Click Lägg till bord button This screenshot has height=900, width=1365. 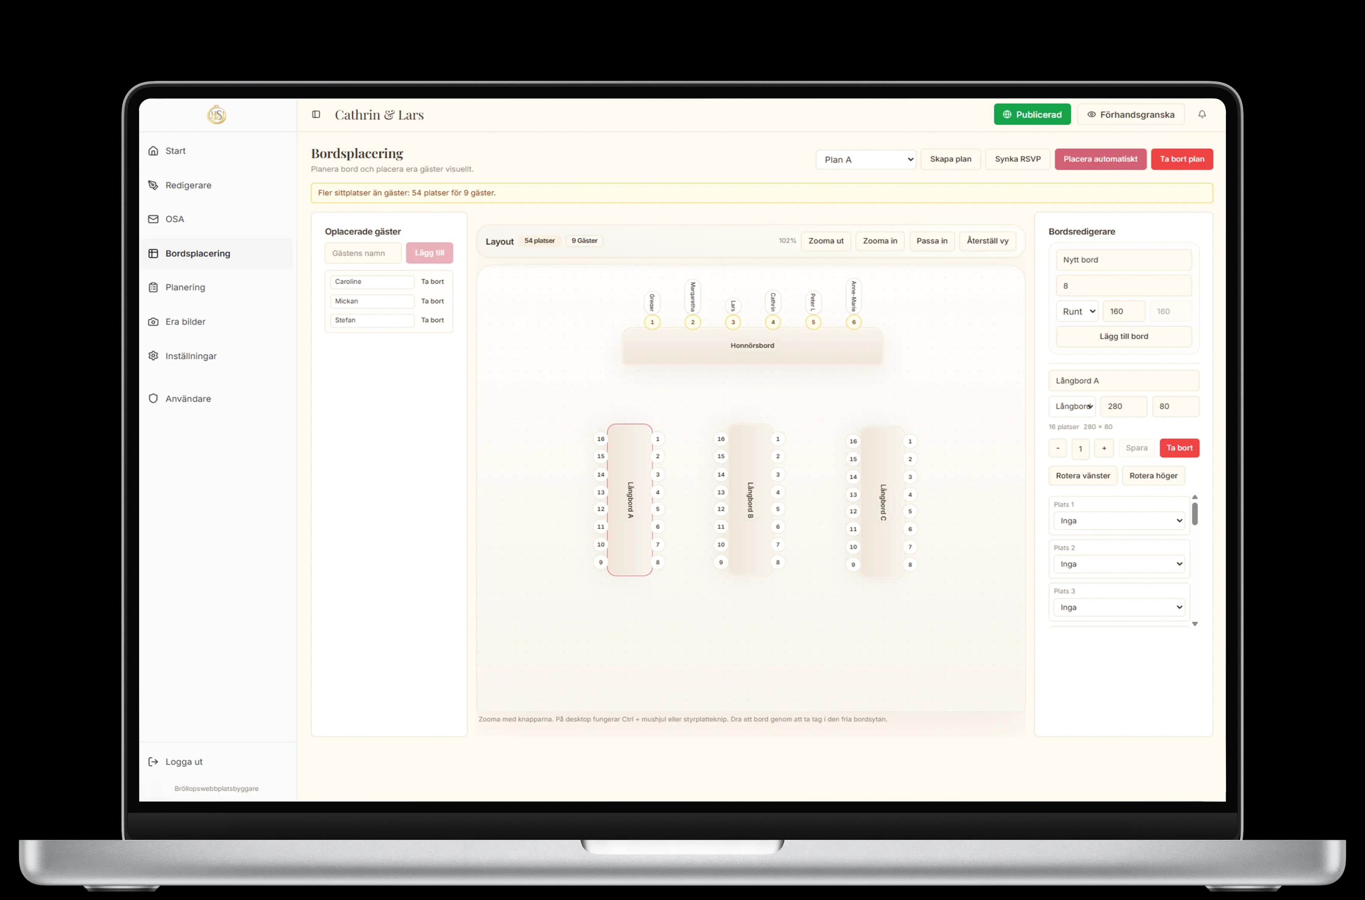1123,336
